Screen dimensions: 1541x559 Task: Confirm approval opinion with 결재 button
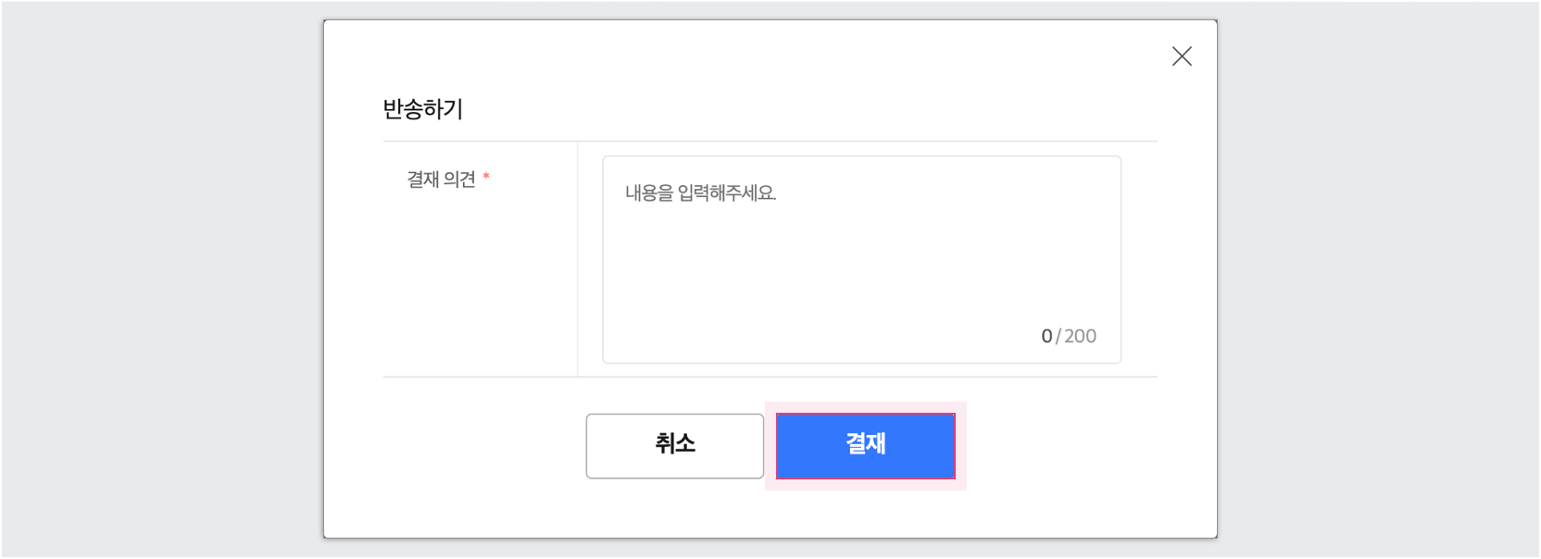[x=865, y=445]
